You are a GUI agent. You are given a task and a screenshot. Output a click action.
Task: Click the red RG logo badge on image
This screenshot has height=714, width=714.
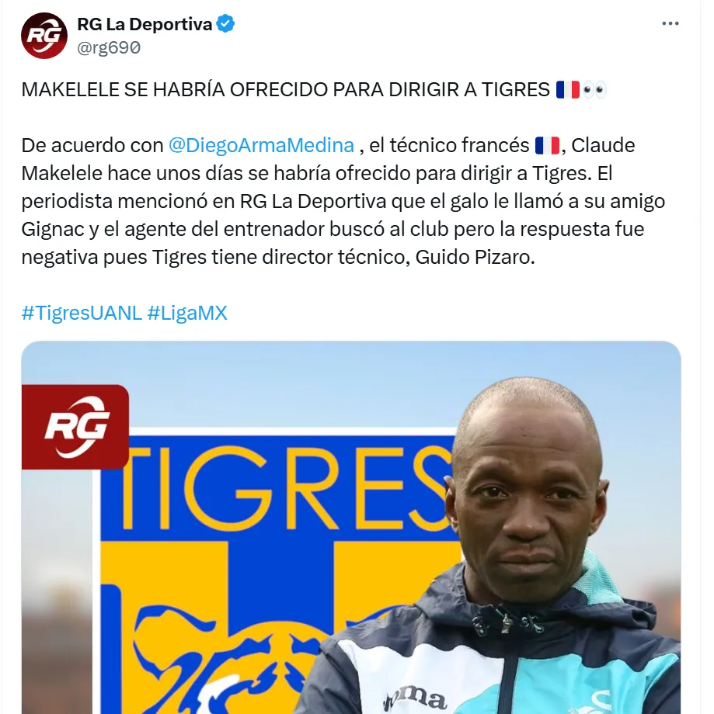75,427
